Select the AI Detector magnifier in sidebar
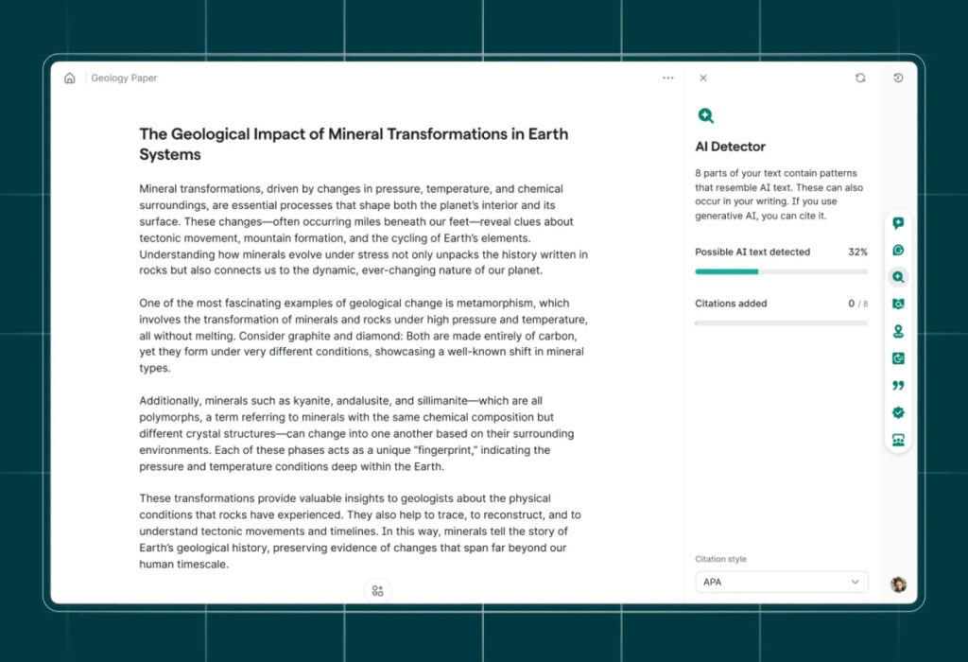This screenshot has width=968, height=662. (898, 277)
